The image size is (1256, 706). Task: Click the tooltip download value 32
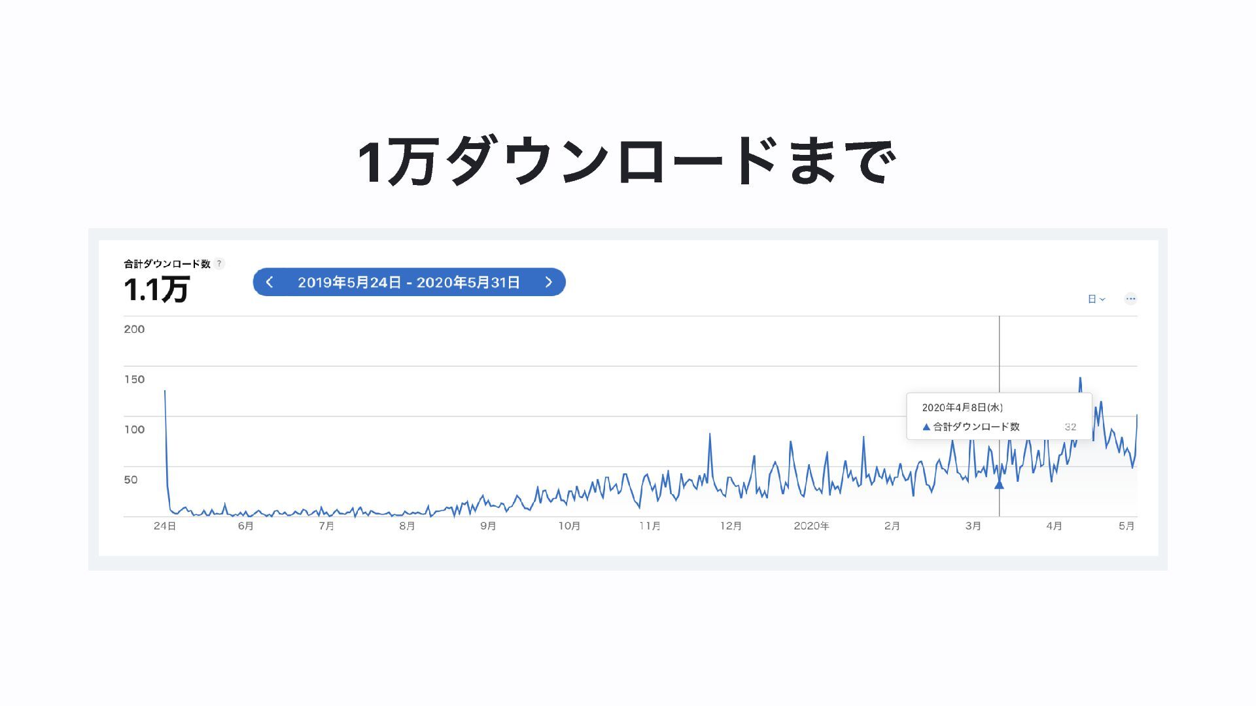[1070, 427]
